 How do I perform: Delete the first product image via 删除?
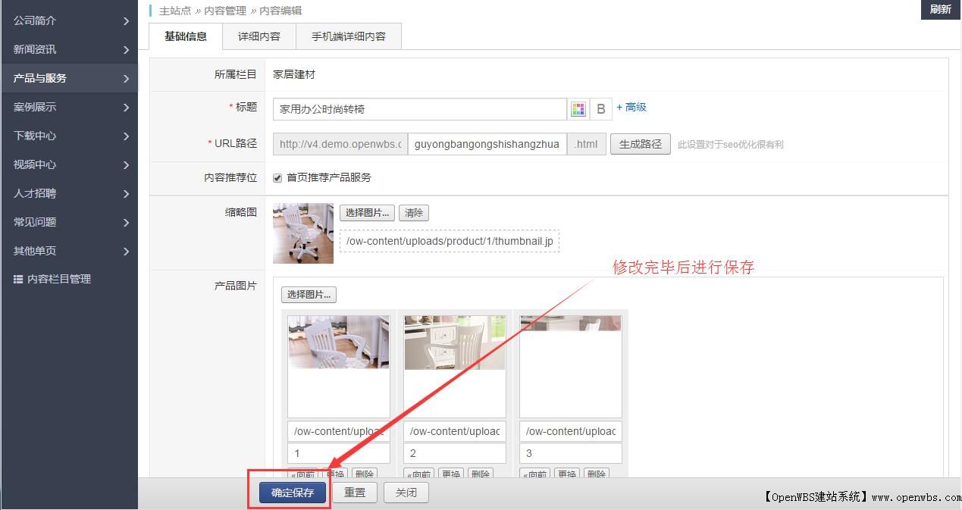(x=365, y=473)
